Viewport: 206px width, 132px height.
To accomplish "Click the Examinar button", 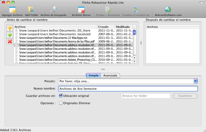I will [185, 96].
